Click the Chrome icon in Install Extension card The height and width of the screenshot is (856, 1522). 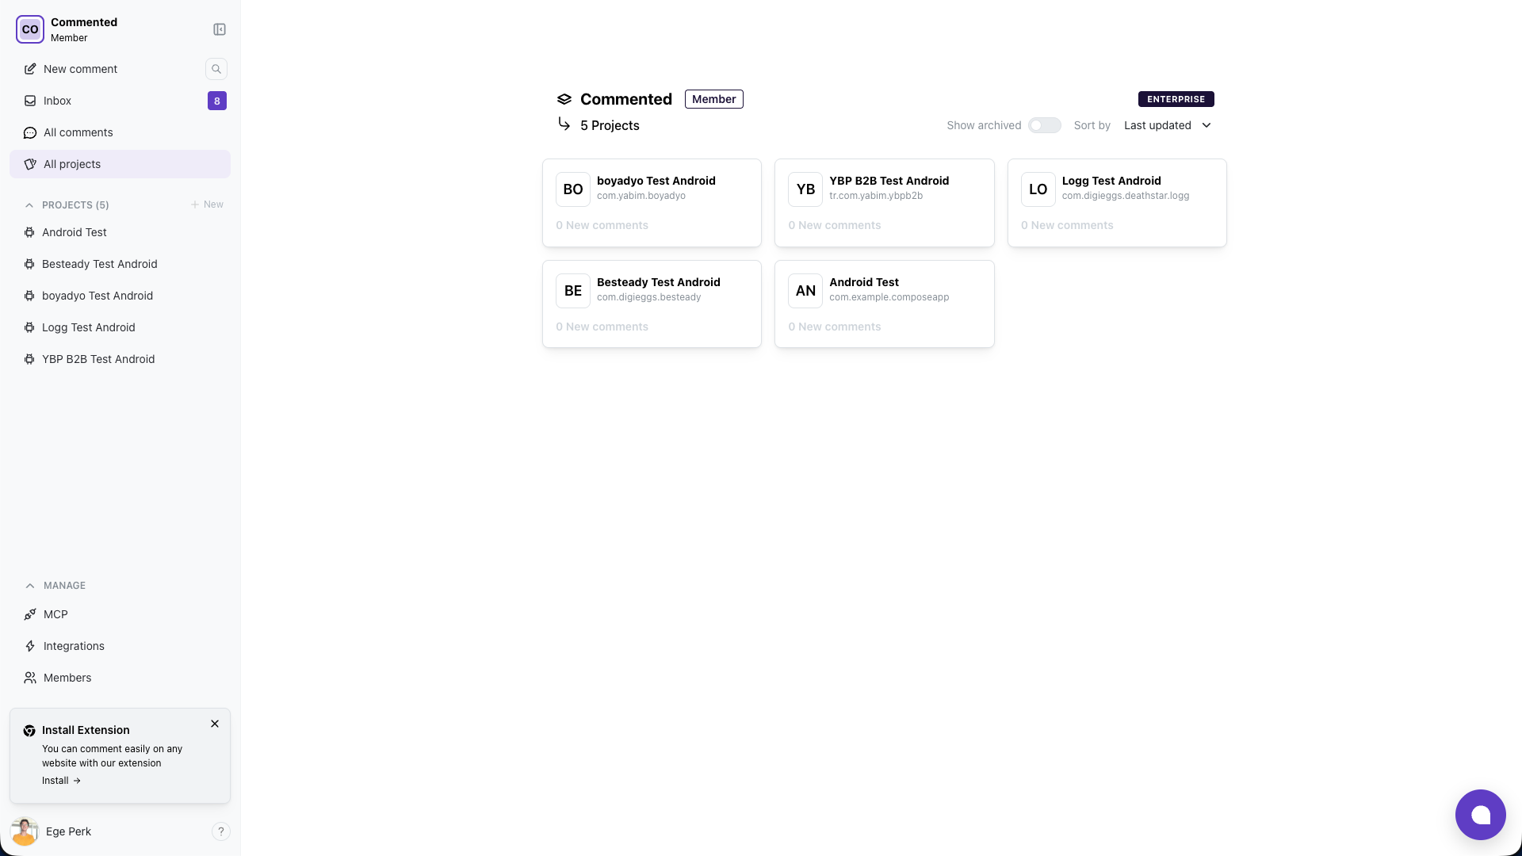[x=29, y=731]
